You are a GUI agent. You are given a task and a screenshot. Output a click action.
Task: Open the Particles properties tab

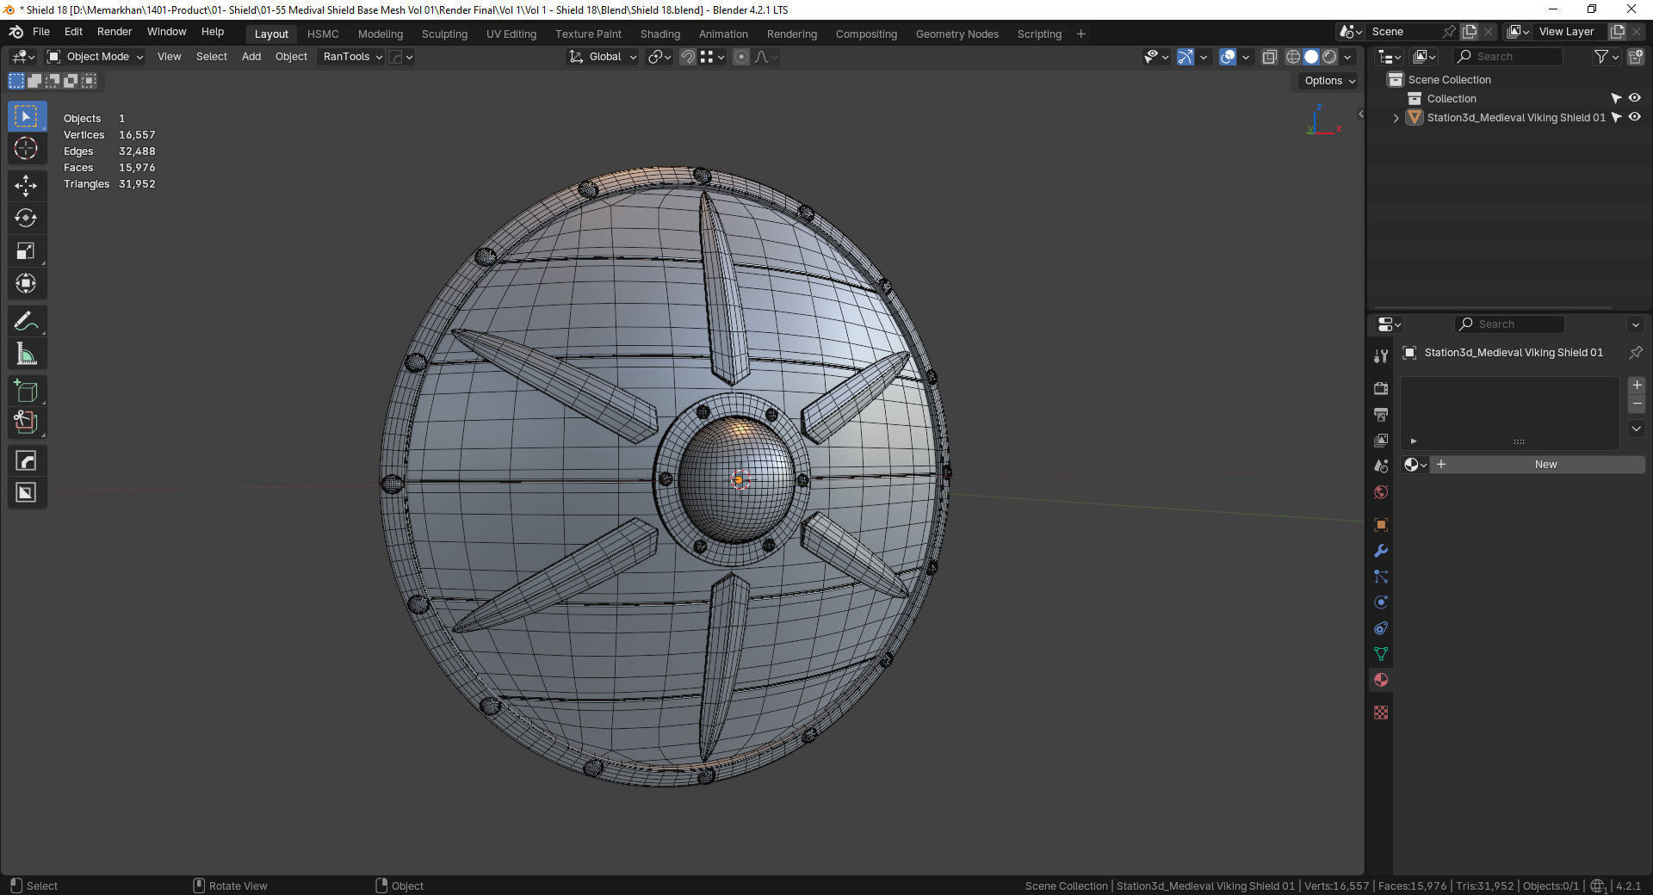point(1381,577)
